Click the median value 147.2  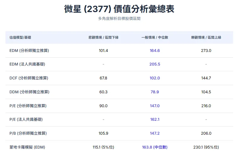tap(155, 133)
